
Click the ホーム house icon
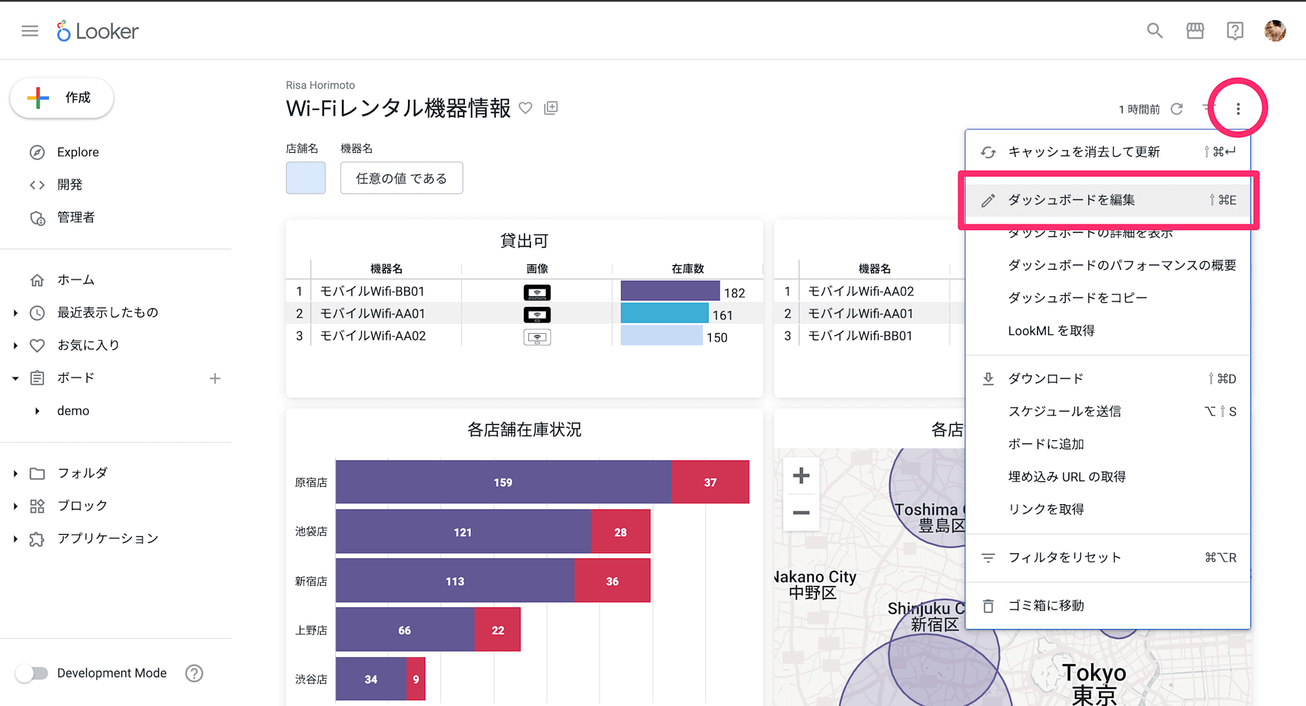(x=37, y=280)
